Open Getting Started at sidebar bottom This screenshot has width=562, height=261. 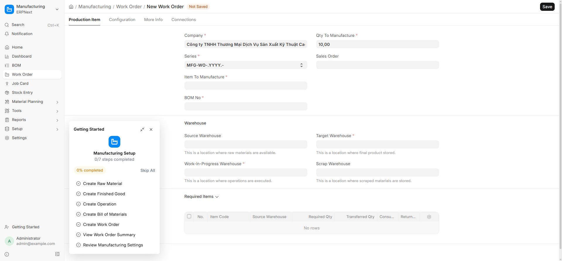tap(32, 227)
